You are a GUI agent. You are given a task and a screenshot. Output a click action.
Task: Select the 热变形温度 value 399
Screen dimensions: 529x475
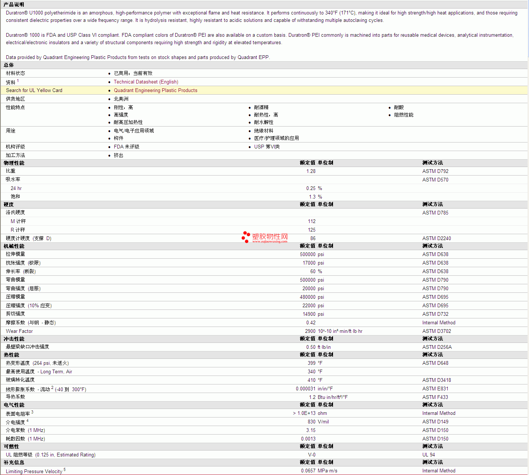point(312,363)
